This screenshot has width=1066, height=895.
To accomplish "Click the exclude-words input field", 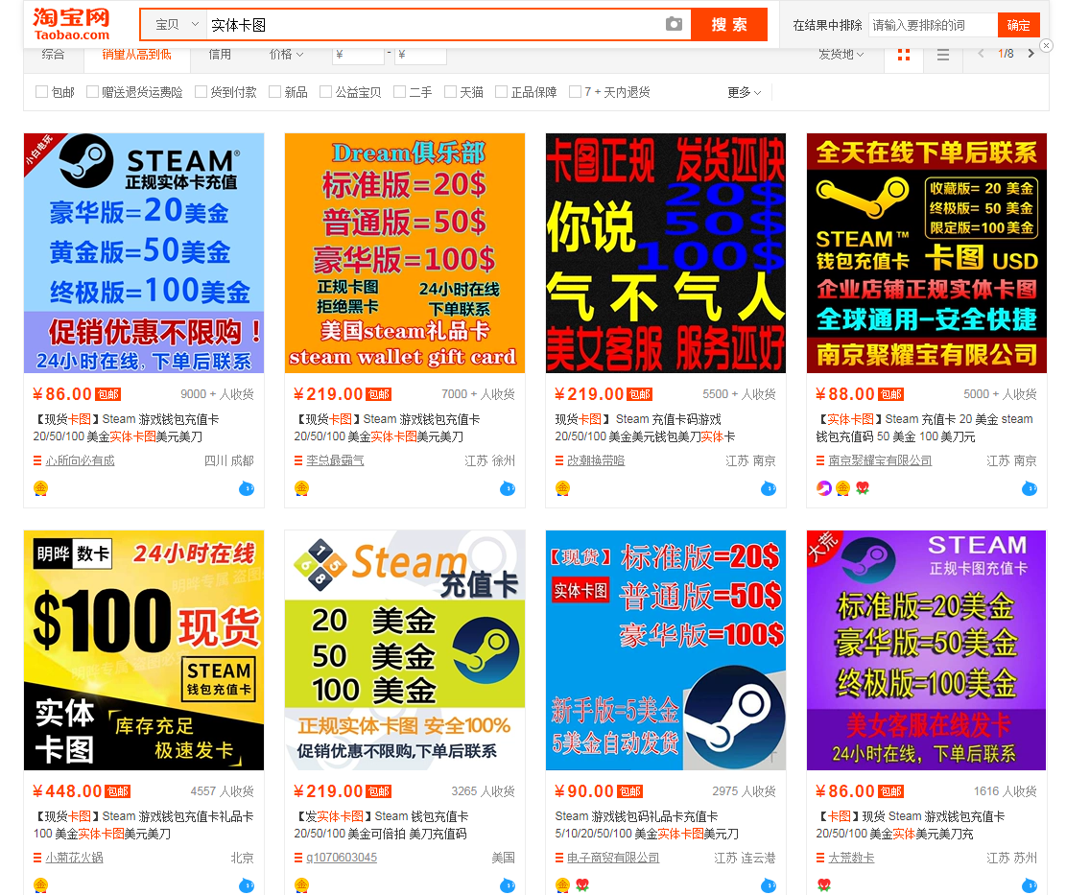I will 933,25.
